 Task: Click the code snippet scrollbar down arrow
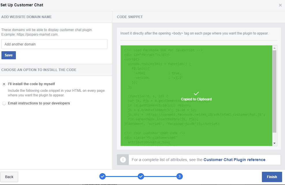coord(275,143)
